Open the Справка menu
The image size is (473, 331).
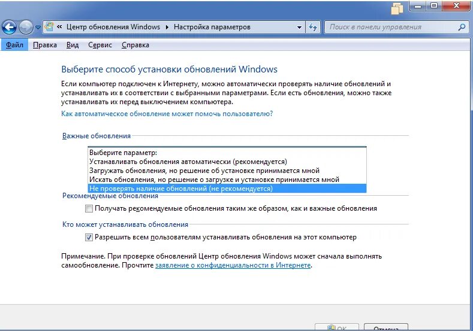coord(135,45)
